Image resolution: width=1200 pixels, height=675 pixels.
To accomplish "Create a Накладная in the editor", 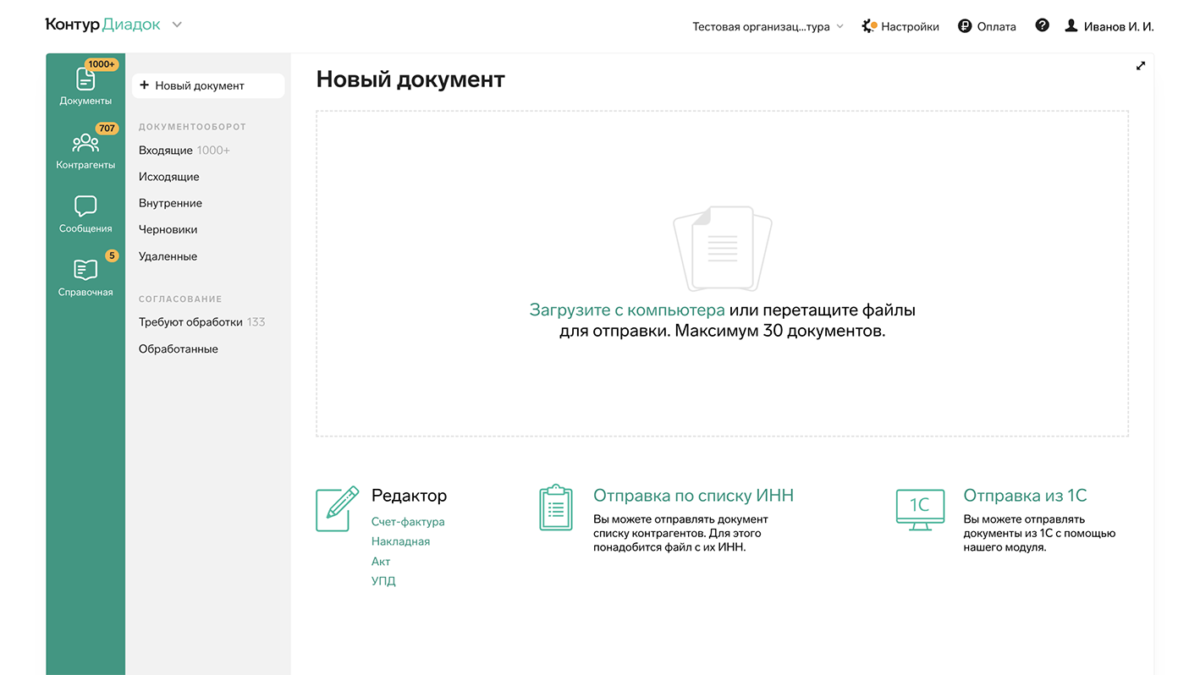I will pyautogui.click(x=400, y=541).
